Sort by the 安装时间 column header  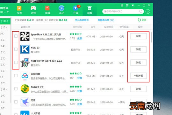click(109, 27)
